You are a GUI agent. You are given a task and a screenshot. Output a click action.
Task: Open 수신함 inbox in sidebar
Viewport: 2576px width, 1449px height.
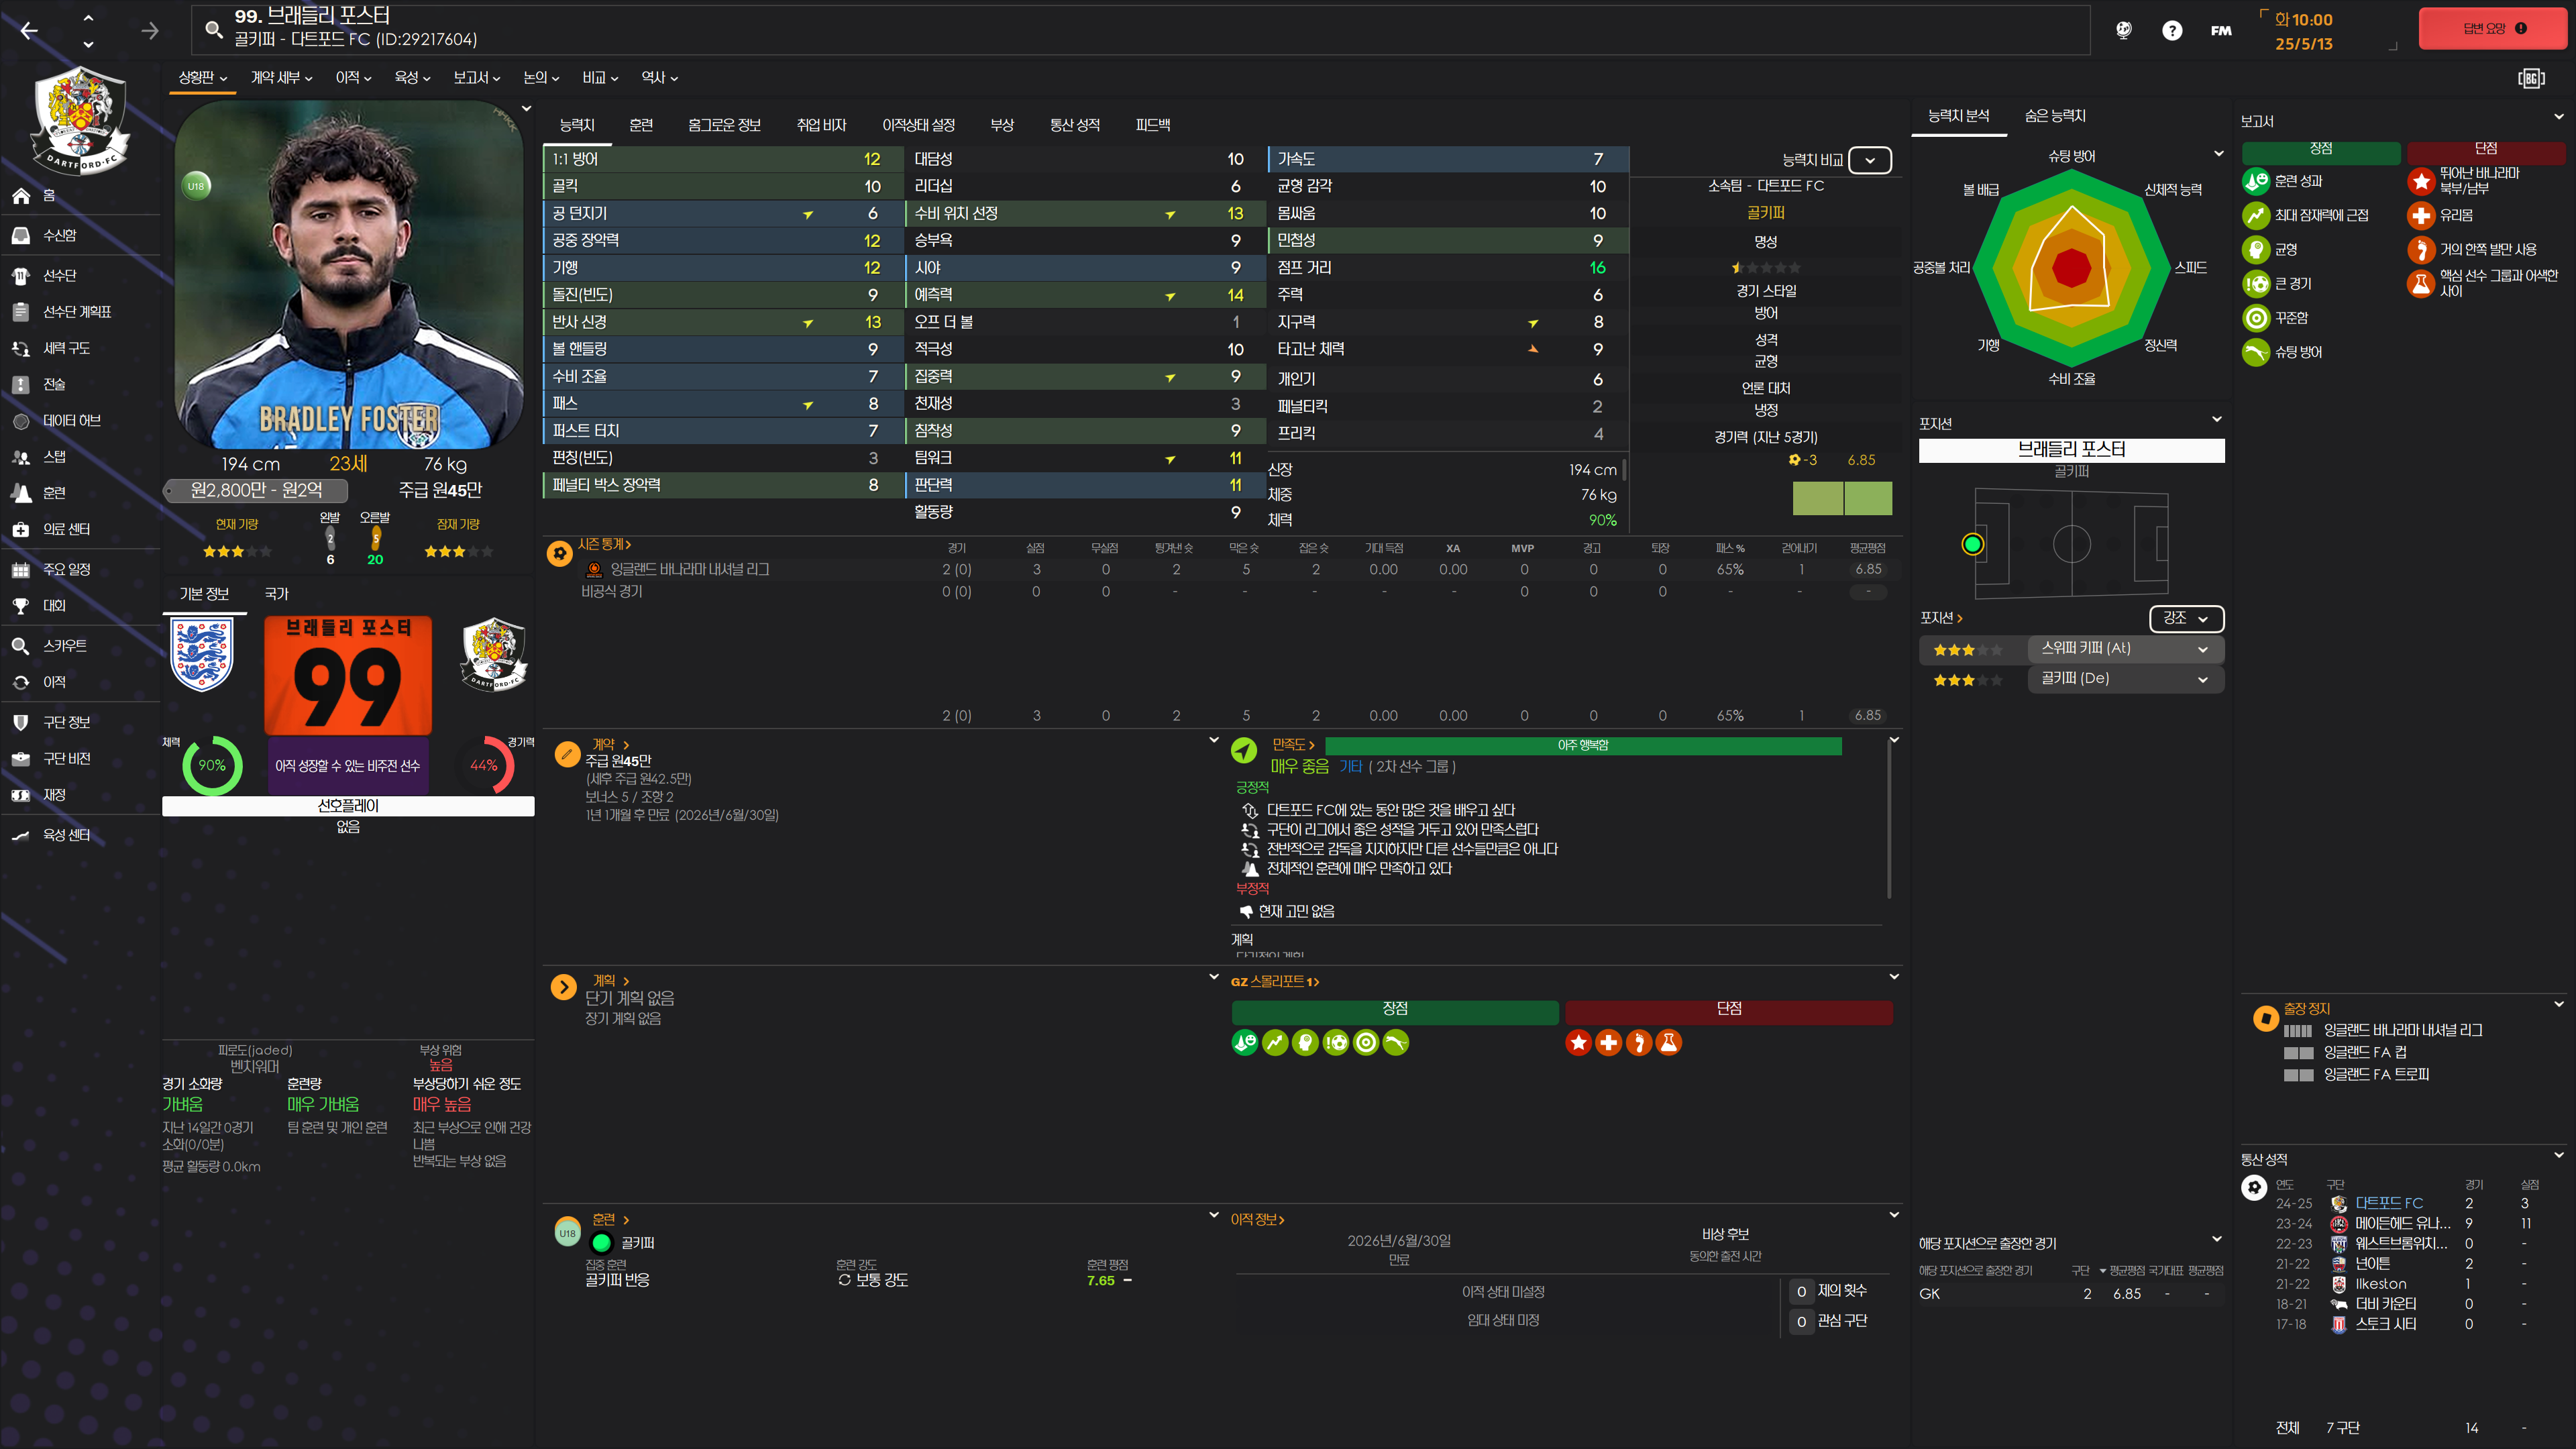[x=59, y=235]
